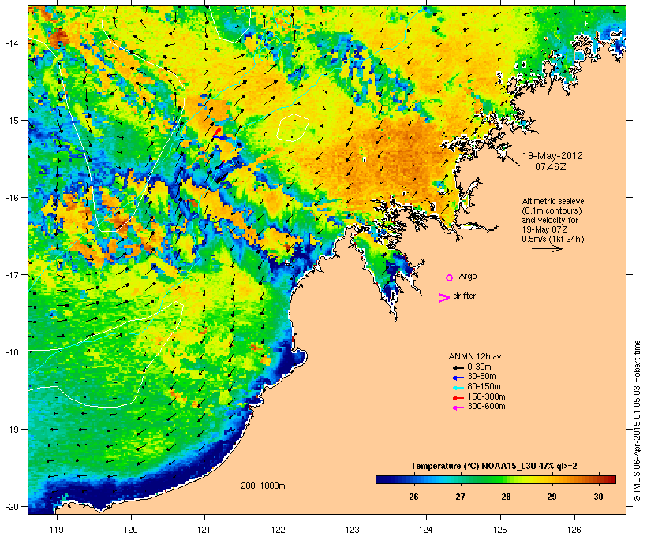Click the 'ANMN 12h av.' heading
Viewport: 647px width, 536px height.
pos(476,356)
